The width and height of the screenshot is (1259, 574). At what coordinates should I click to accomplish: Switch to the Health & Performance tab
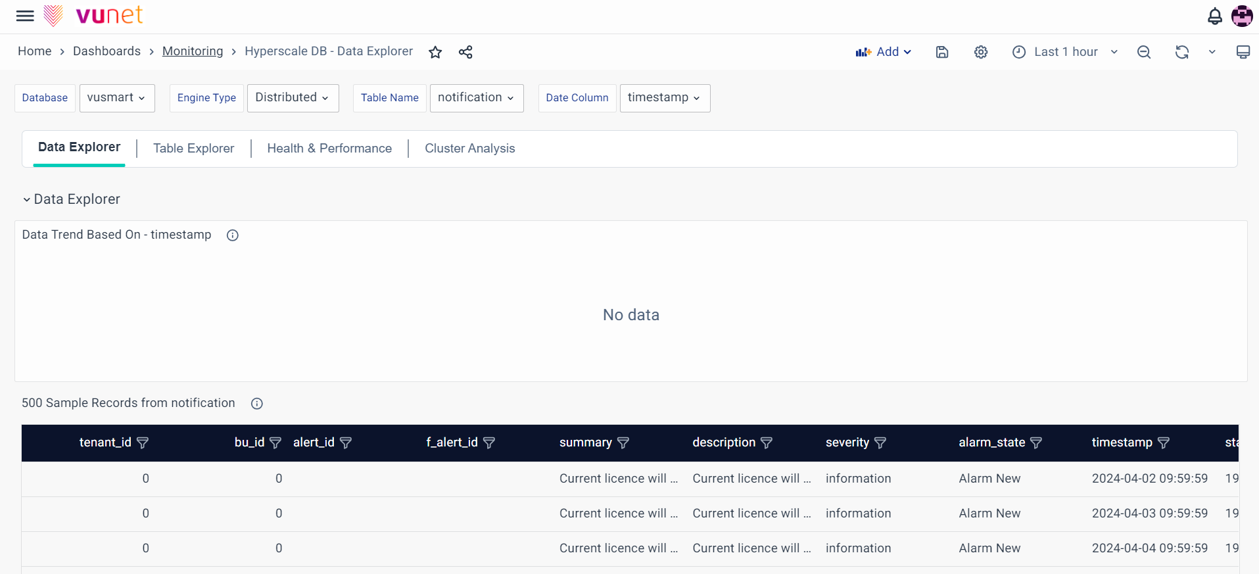tap(329, 149)
